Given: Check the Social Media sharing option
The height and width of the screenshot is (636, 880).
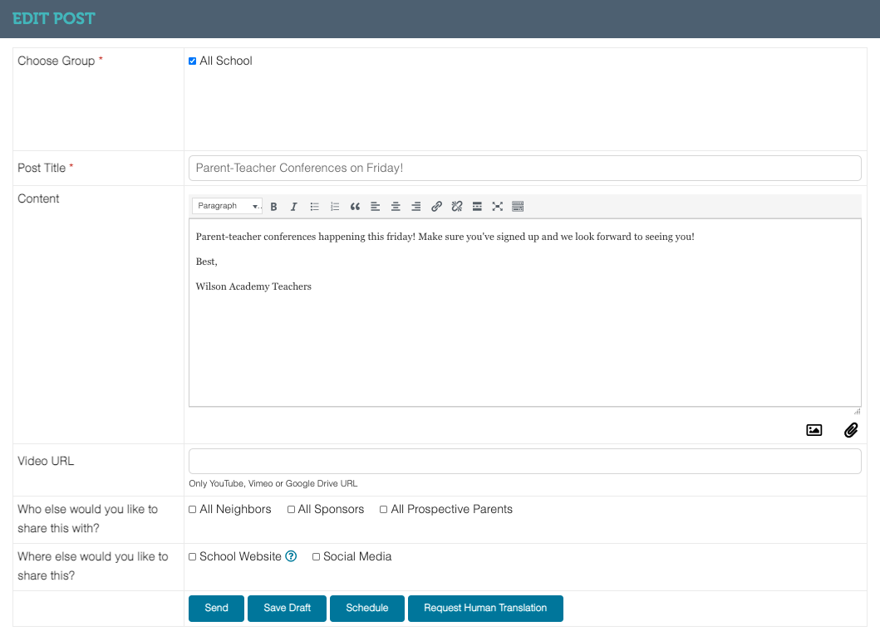Looking at the screenshot, I should pyautogui.click(x=317, y=557).
